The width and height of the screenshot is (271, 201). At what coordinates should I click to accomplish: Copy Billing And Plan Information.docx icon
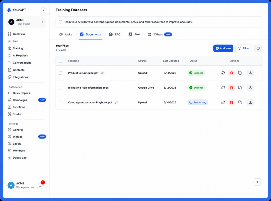(x=240, y=88)
